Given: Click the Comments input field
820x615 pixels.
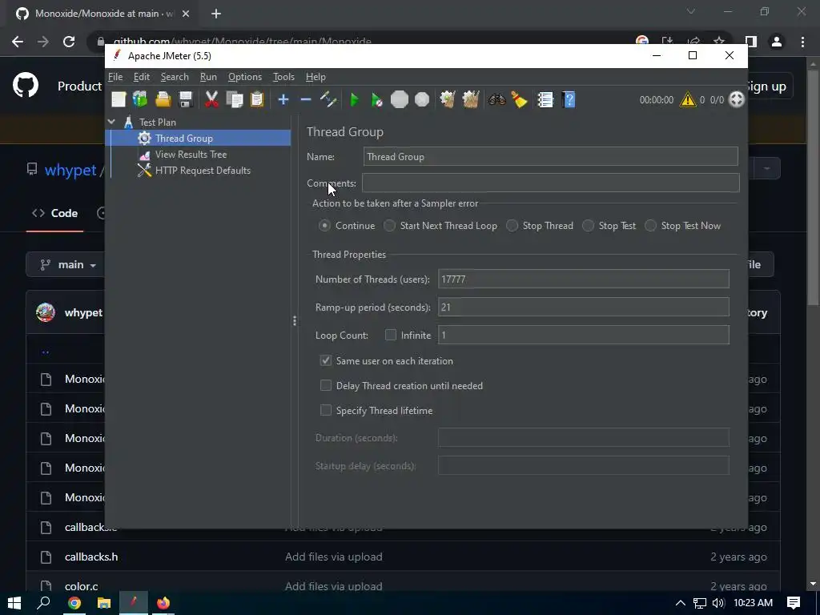Looking at the screenshot, I should (550, 183).
